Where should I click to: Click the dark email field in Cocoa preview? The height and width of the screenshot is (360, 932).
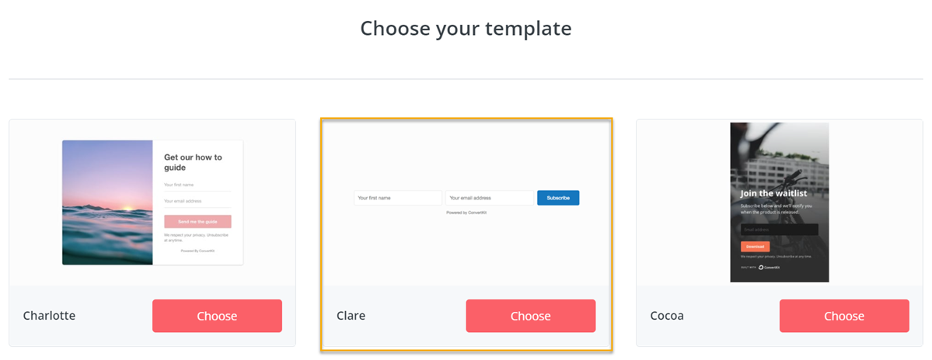pos(779,230)
